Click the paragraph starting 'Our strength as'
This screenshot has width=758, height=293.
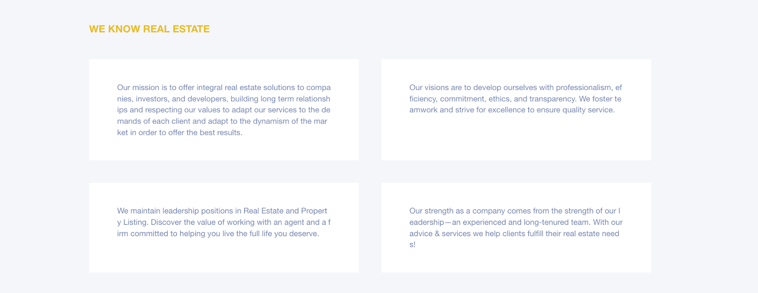[x=516, y=228]
